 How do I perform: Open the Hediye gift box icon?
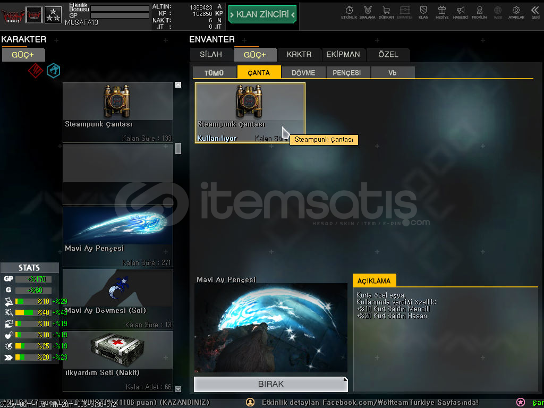[441, 12]
